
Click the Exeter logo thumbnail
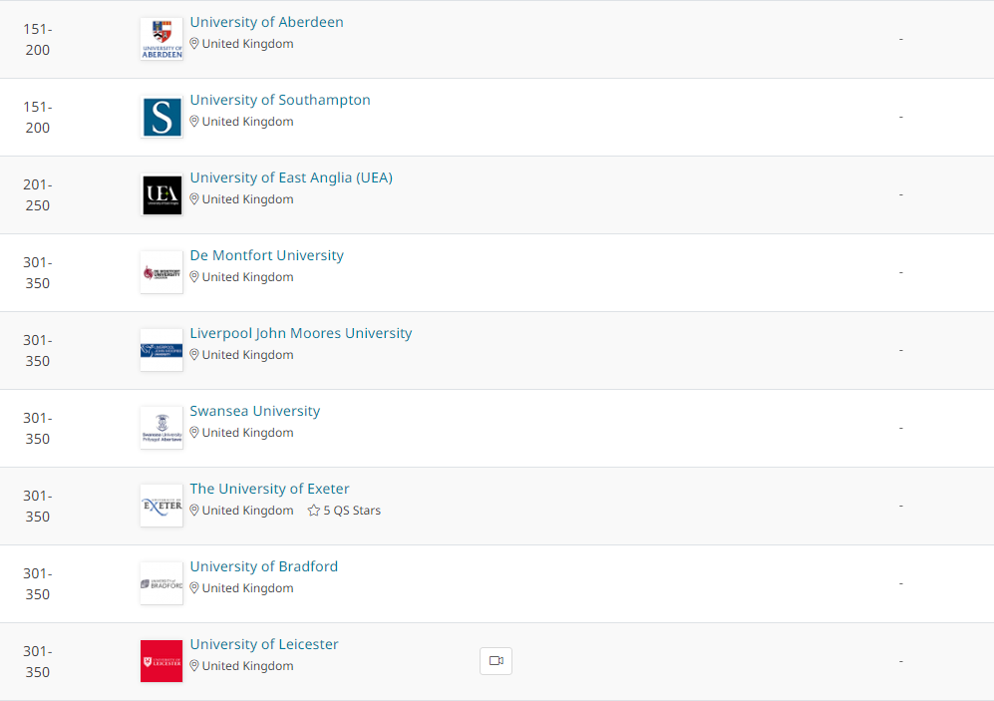point(162,506)
